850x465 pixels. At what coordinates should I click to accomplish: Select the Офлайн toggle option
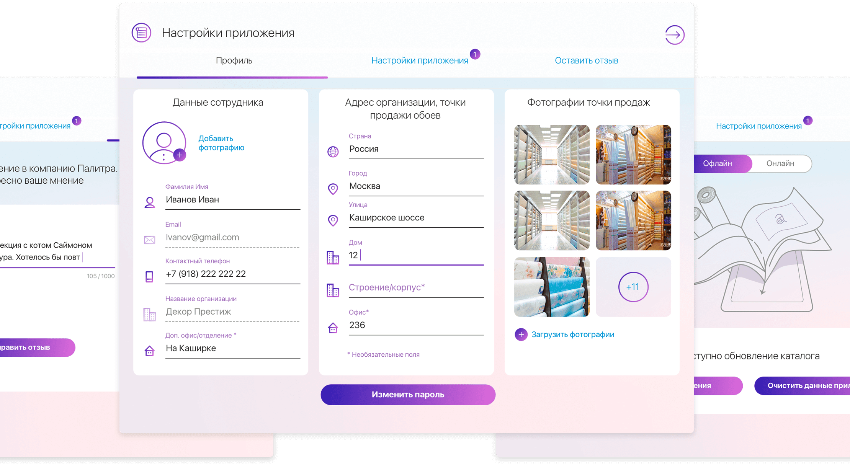coord(723,163)
